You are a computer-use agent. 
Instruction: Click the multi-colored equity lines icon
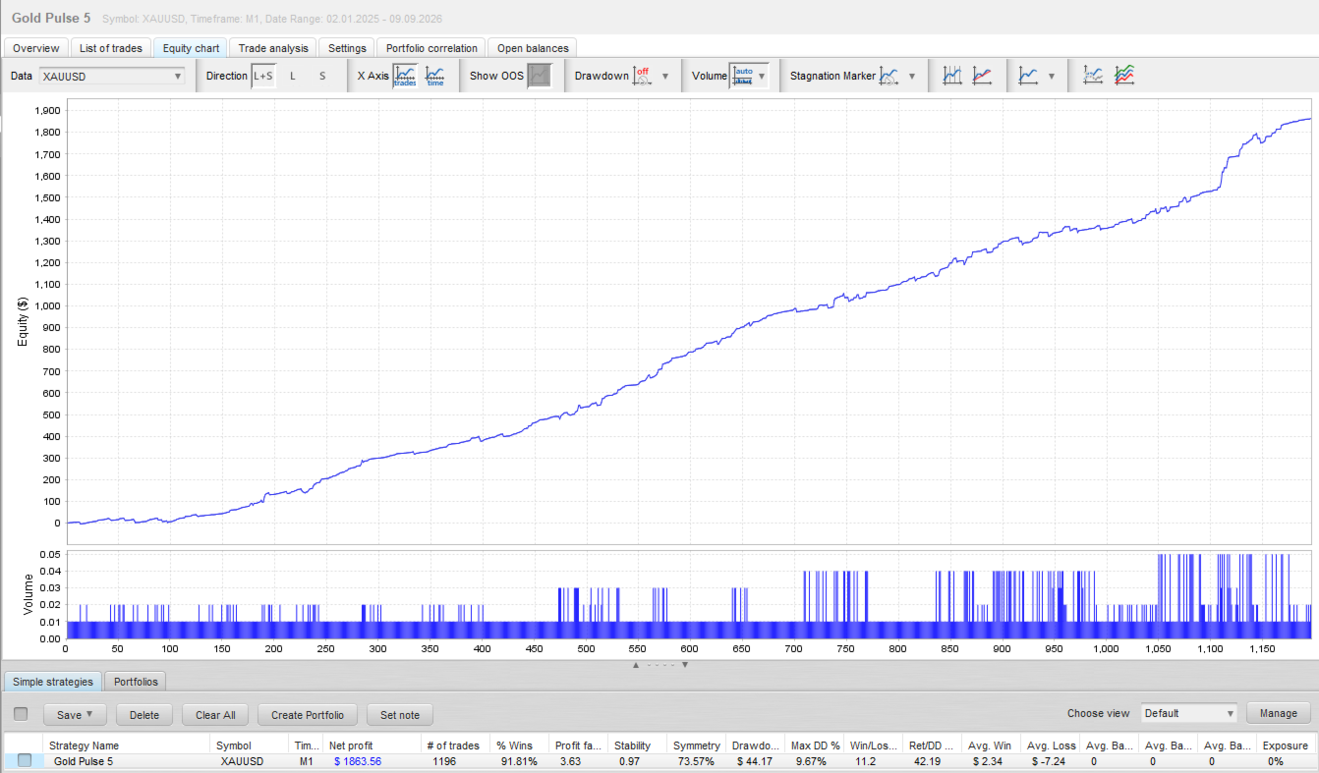point(1124,76)
